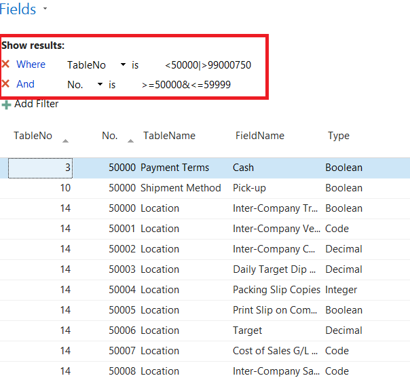Click the Add Filter link

(37, 104)
